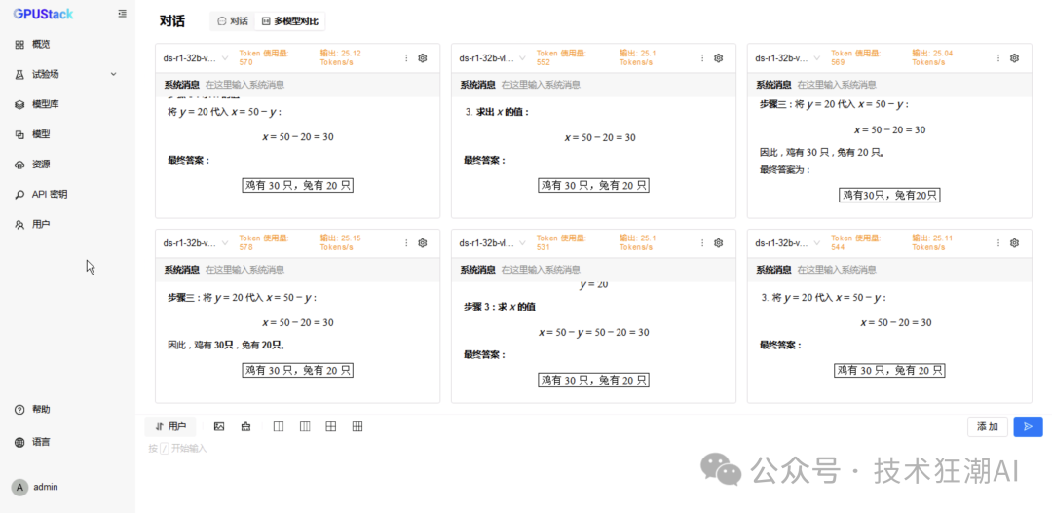Click the 添加 add button
The height and width of the screenshot is (513, 1052).
[x=988, y=427]
